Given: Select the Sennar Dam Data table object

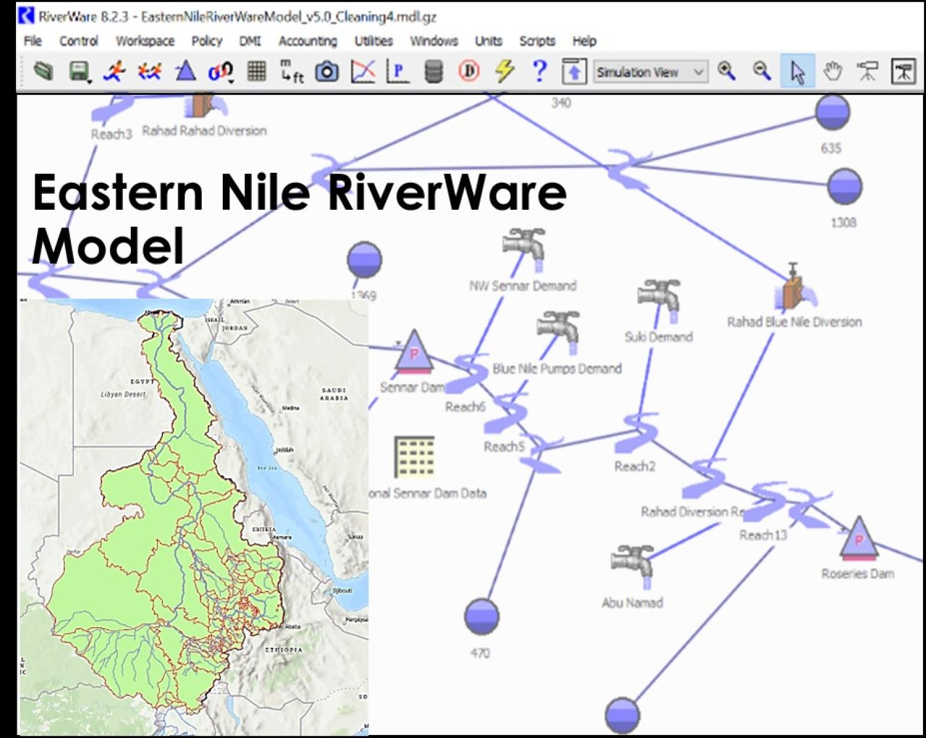Looking at the screenshot, I should (414, 457).
